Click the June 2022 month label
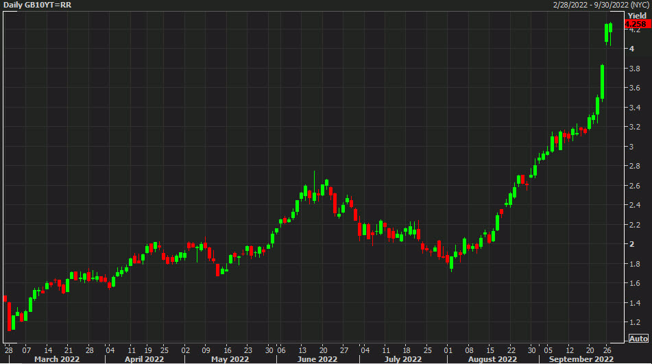The height and width of the screenshot is (364, 652). 317,359
